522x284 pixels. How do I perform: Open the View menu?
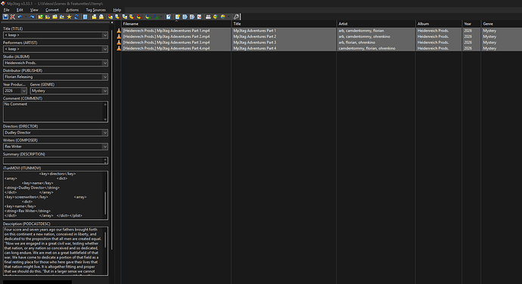click(x=34, y=10)
